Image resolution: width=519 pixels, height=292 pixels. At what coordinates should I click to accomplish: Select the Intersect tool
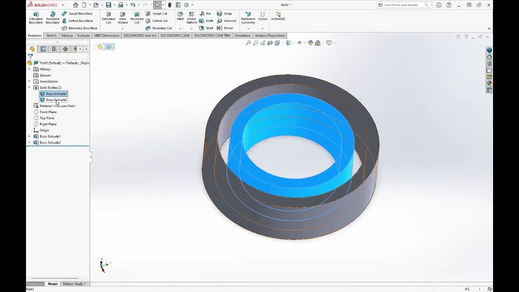tap(226, 21)
